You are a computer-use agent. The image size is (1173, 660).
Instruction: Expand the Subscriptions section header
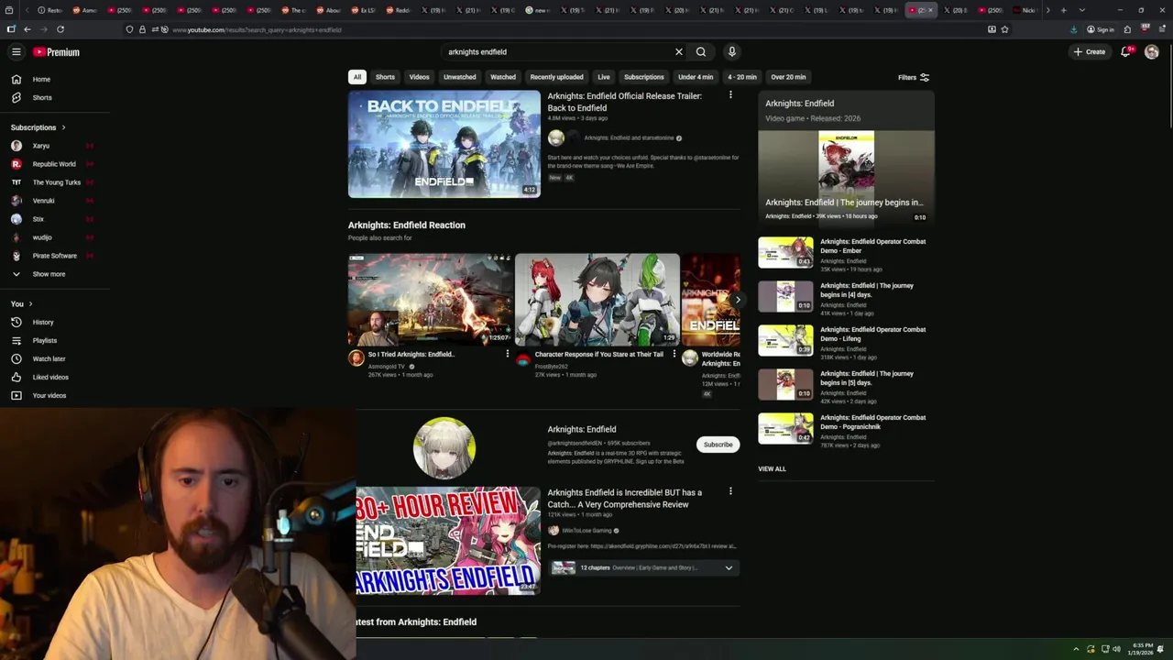click(38, 127)
